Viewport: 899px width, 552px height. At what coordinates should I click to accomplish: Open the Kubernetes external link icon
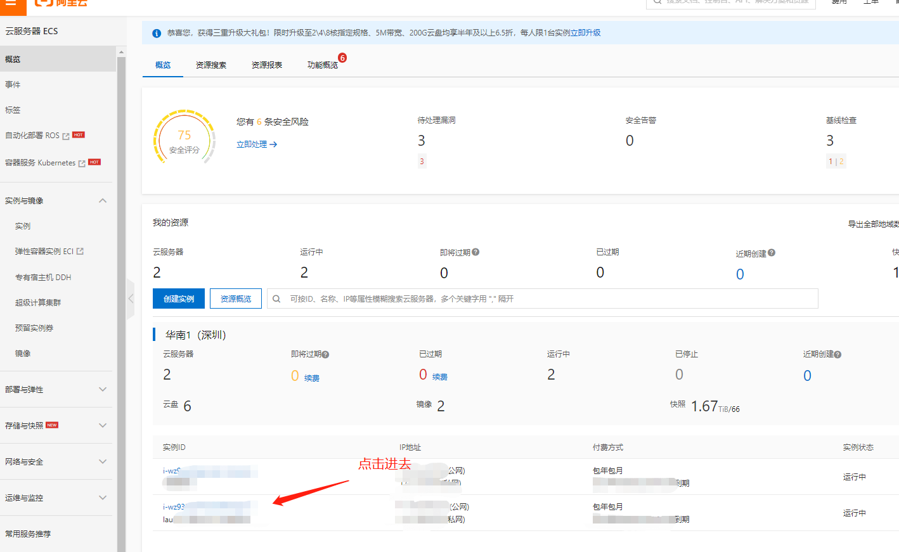(82, 164)
